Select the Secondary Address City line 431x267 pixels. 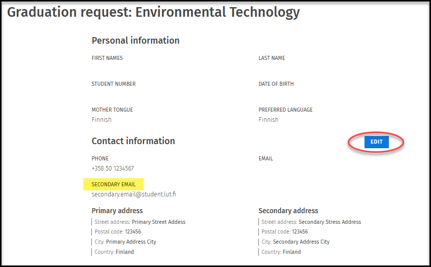click(295, 242)
